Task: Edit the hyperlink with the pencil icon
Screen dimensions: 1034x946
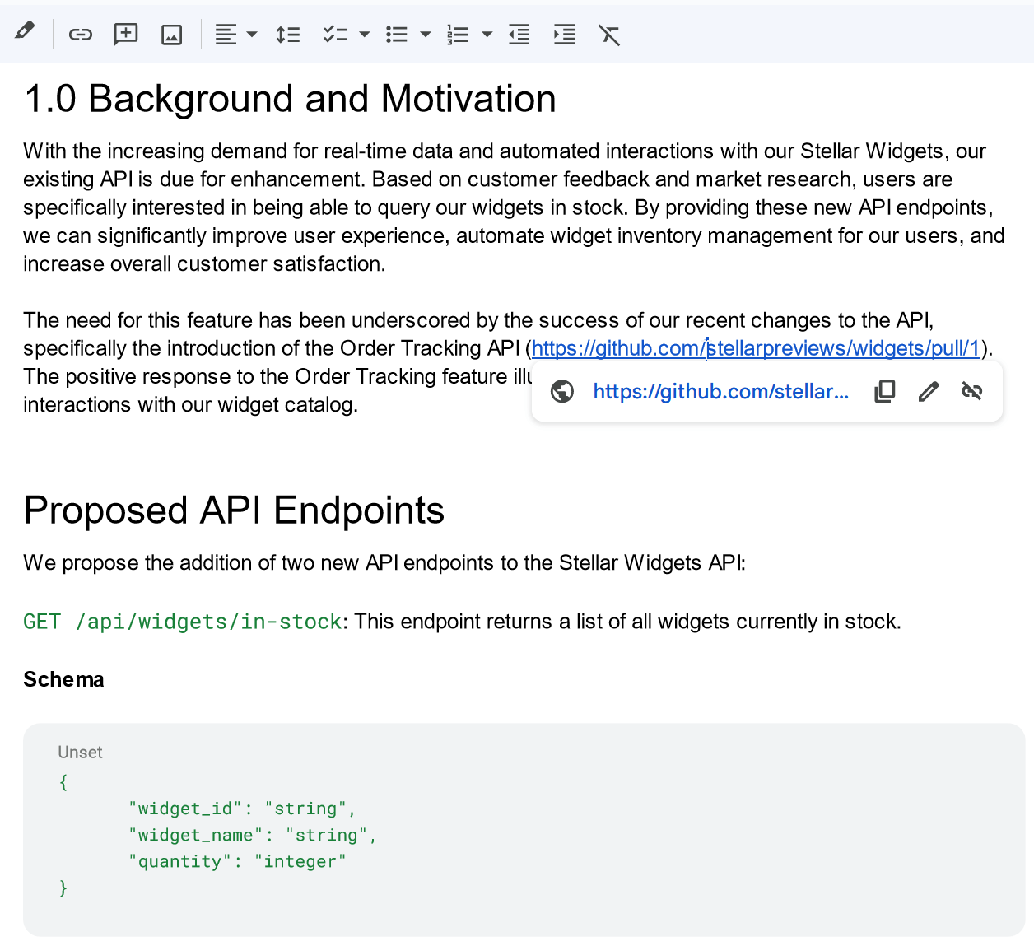Action: tap(928, 390)
